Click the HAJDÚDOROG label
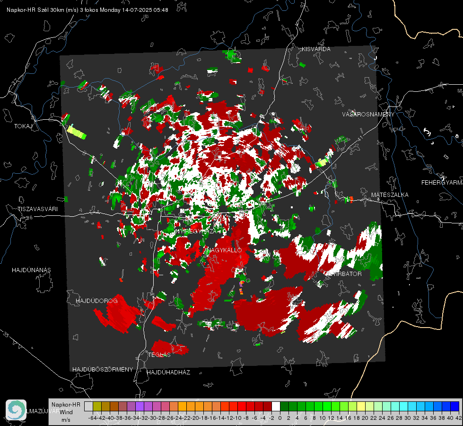This screenshot has width=463, height=426. coord(96,301)
